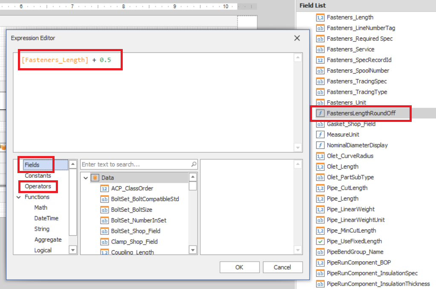
Task: Select the function icon beside MeasureUnit
Action: [320, 134]
